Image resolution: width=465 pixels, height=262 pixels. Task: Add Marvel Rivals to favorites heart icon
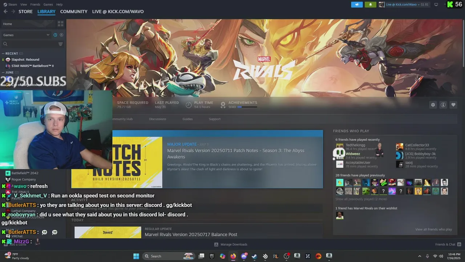click(x=453, y=105)
